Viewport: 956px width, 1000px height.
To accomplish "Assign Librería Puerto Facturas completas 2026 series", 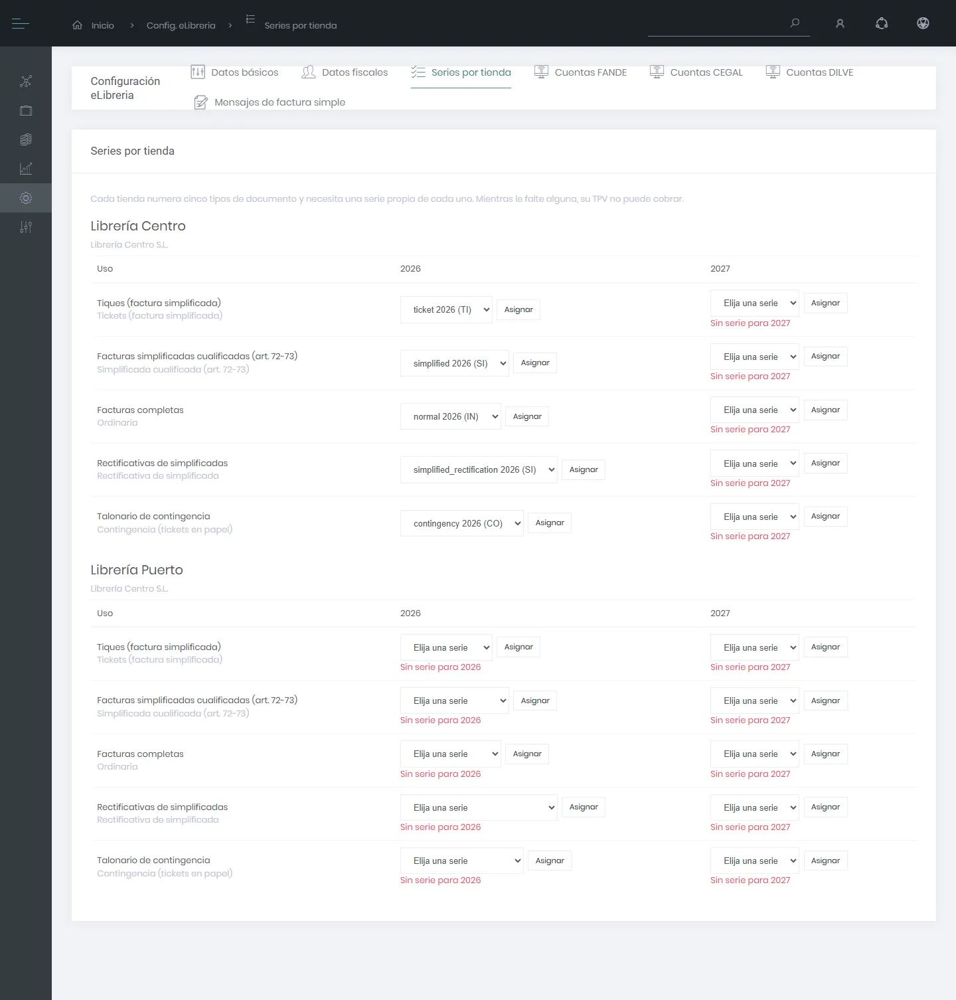I will coord(527,754).
